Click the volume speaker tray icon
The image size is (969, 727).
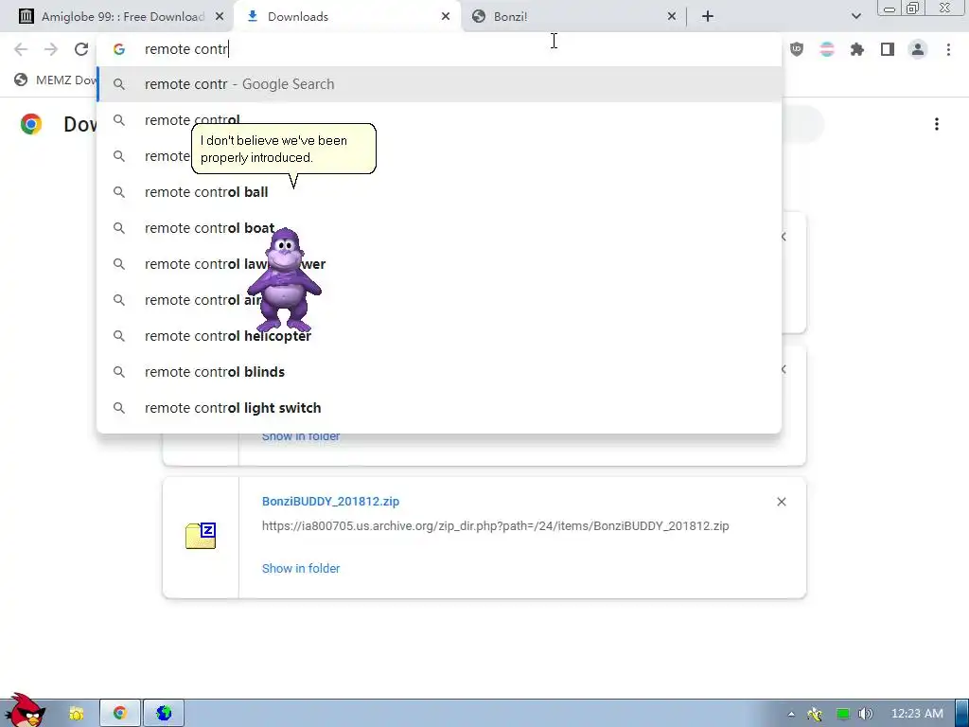point(866,714)
